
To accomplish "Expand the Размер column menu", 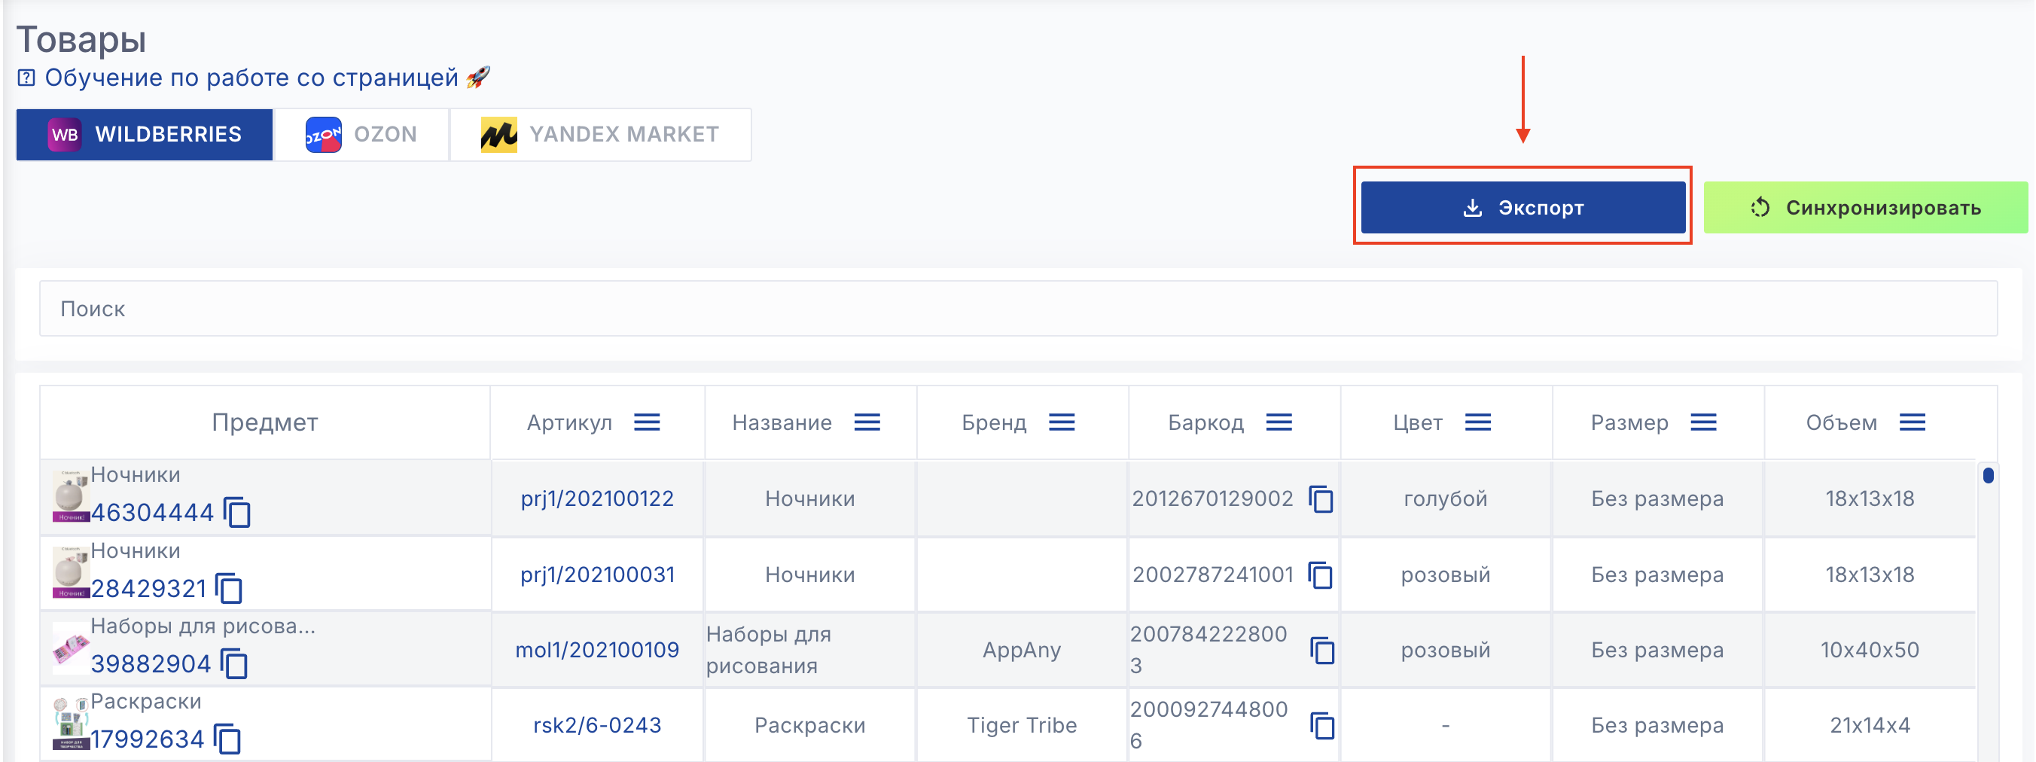I will point(1703,423).
